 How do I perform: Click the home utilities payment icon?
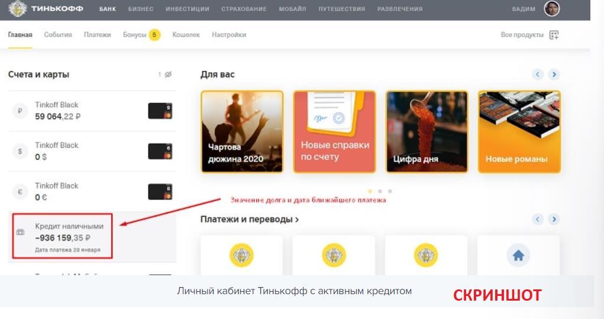518,255
